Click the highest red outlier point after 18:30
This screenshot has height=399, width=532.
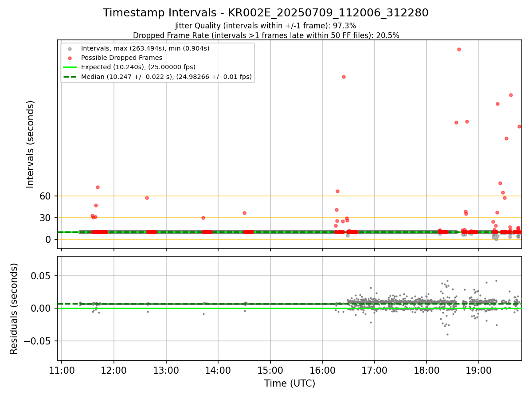459,49
